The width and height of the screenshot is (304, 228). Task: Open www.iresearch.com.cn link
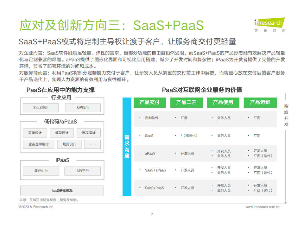tap(262, 207)
